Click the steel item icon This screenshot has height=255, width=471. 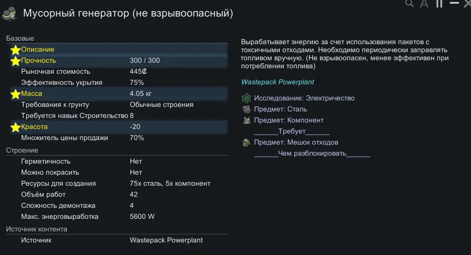[x=246, y=109]
